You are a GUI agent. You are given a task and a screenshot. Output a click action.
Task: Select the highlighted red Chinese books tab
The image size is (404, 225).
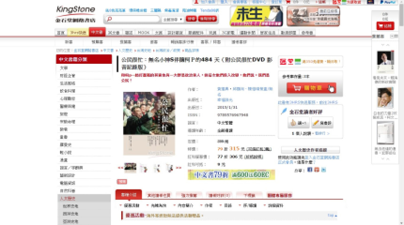click(97, 32)
